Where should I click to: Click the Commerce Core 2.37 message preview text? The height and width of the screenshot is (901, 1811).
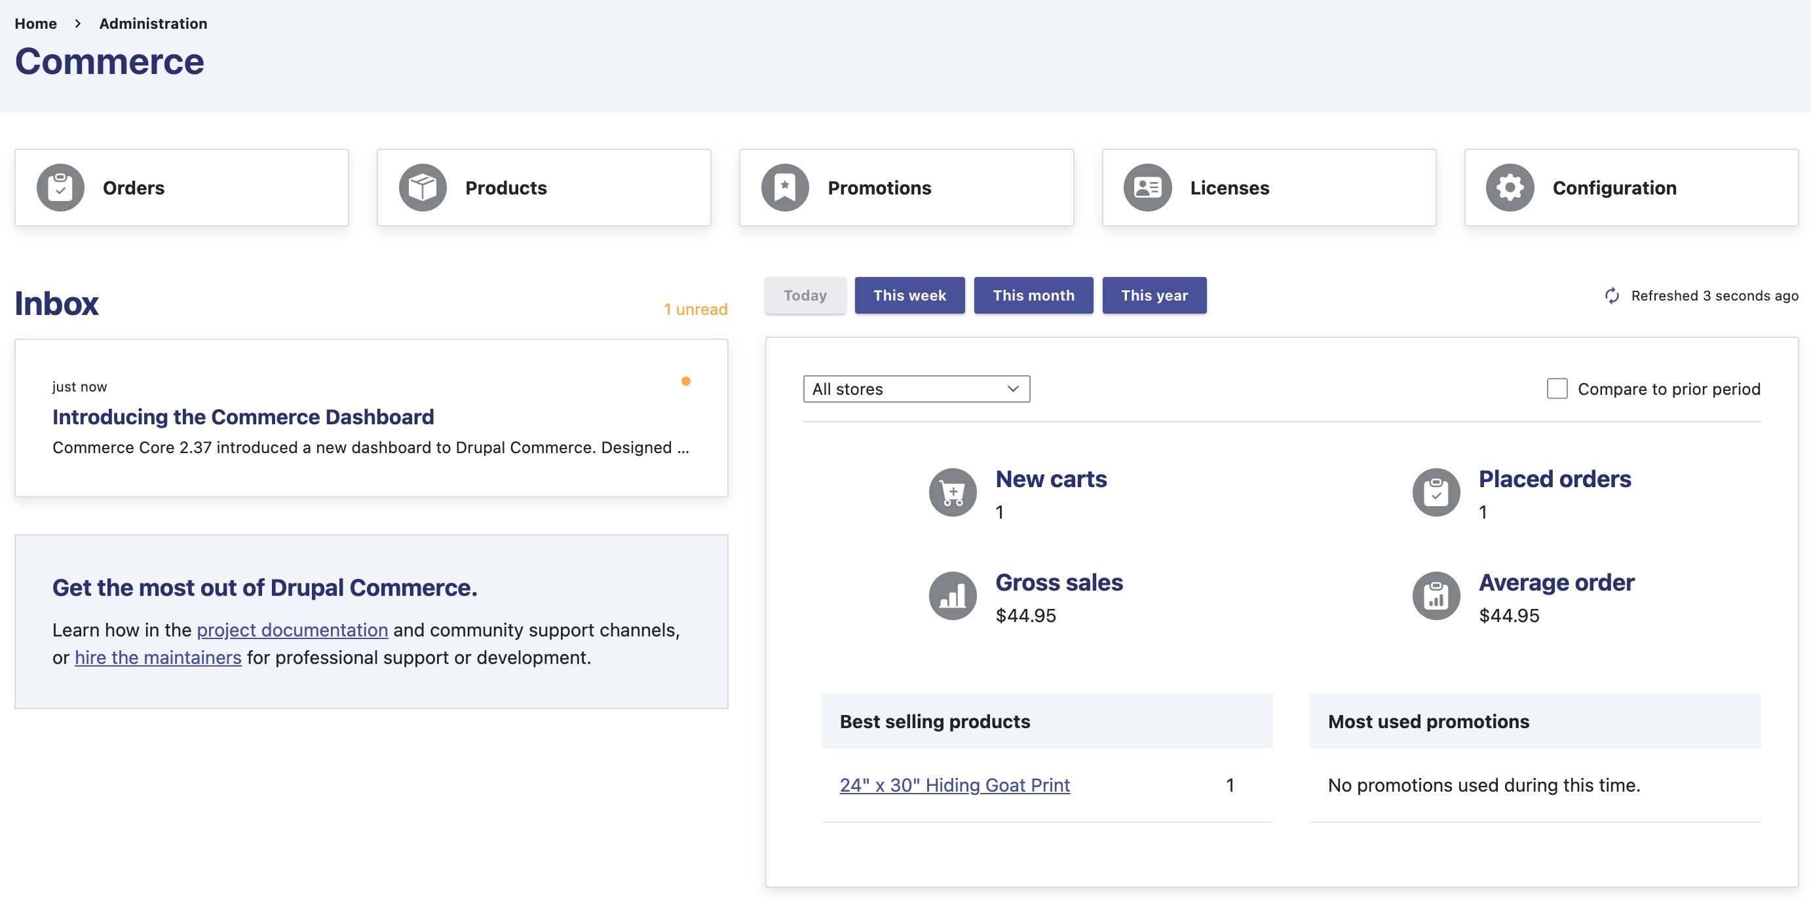(370, 448)
